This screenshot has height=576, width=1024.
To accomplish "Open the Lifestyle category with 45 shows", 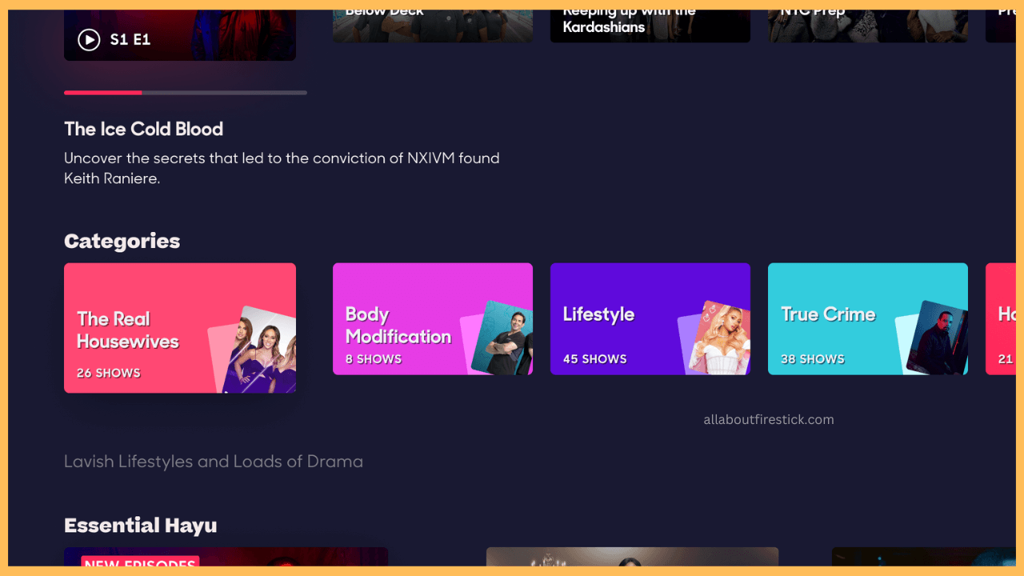I will click(650, 318).
